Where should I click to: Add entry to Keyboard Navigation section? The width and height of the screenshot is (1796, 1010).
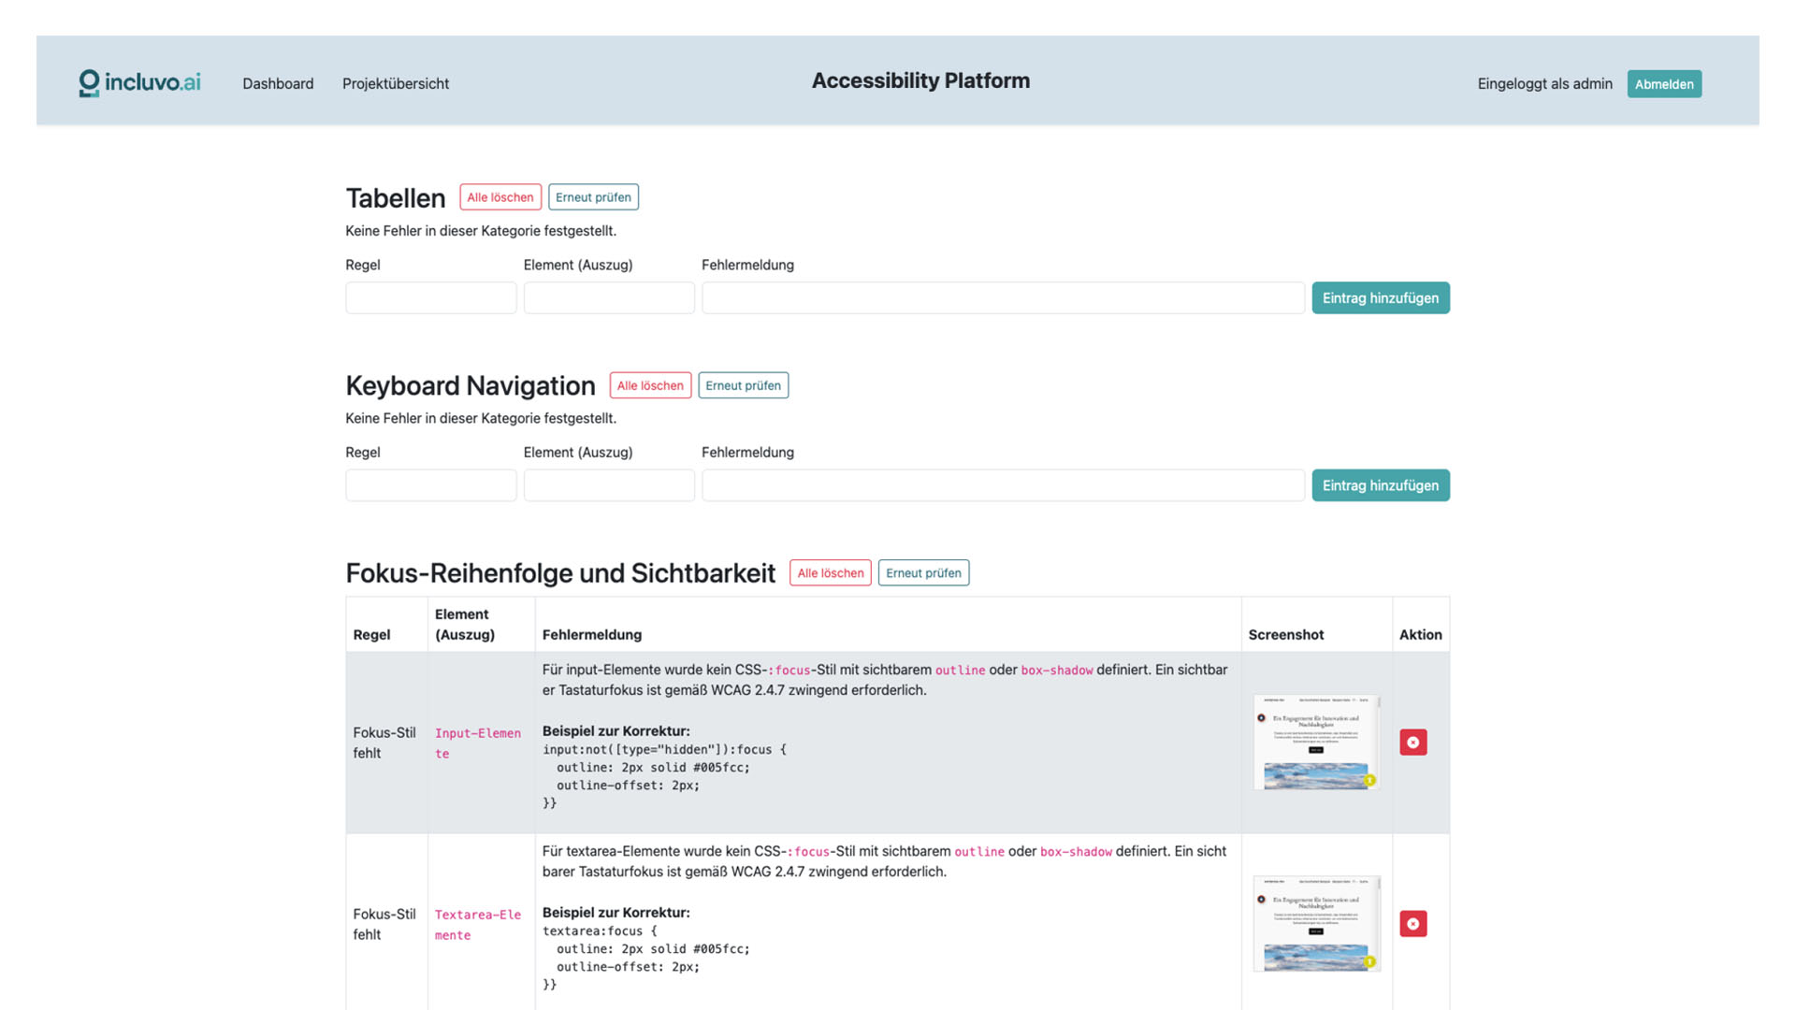1380,485
